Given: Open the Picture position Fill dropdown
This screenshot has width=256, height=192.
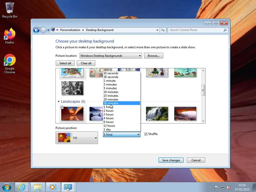Looking at the screenshot, I should click(77, 138).
